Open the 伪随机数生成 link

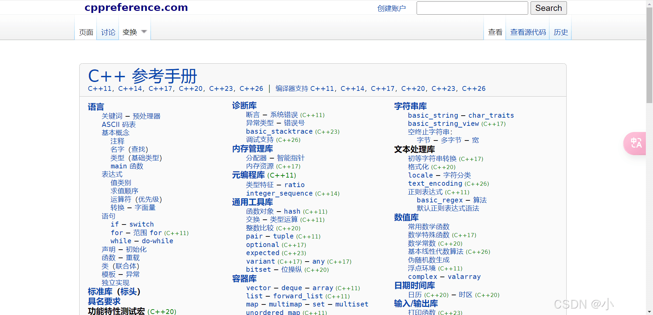point(429,260)
